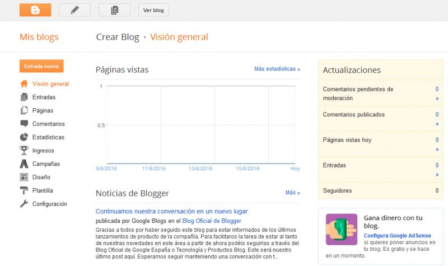Open Configuración wrench icon

[24, 204]
